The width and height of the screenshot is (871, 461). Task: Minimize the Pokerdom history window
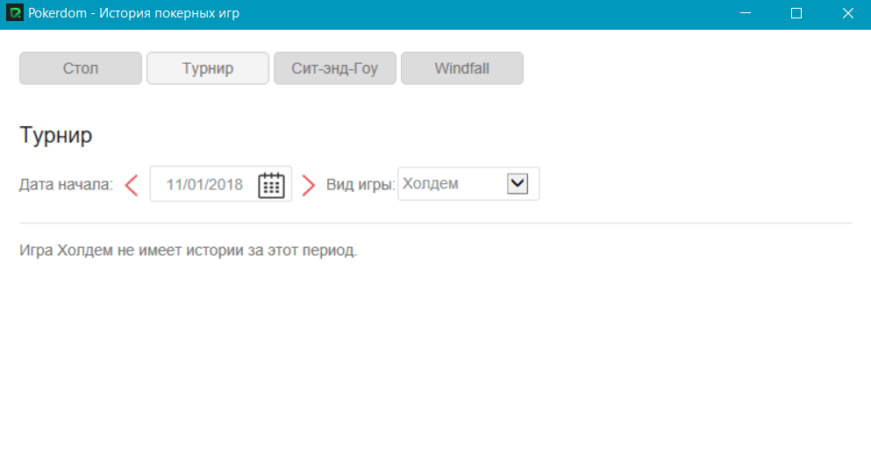coord(746,13)
